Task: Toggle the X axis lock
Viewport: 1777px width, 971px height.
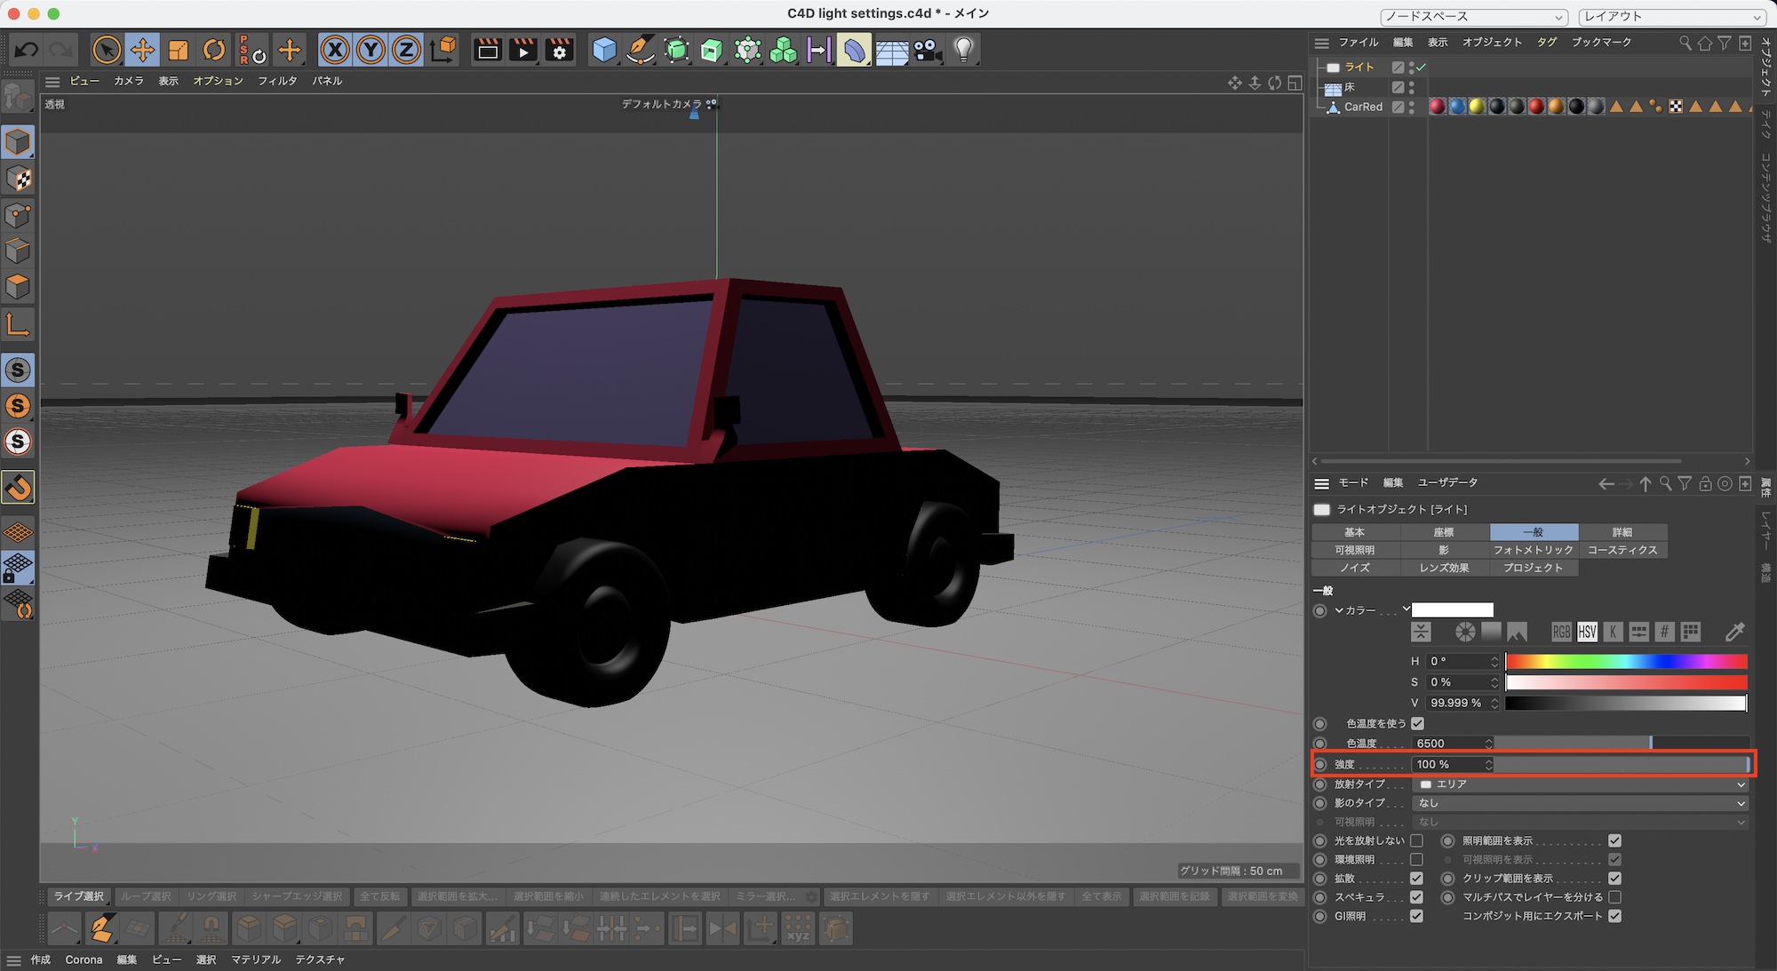Action: pos(335,50)
